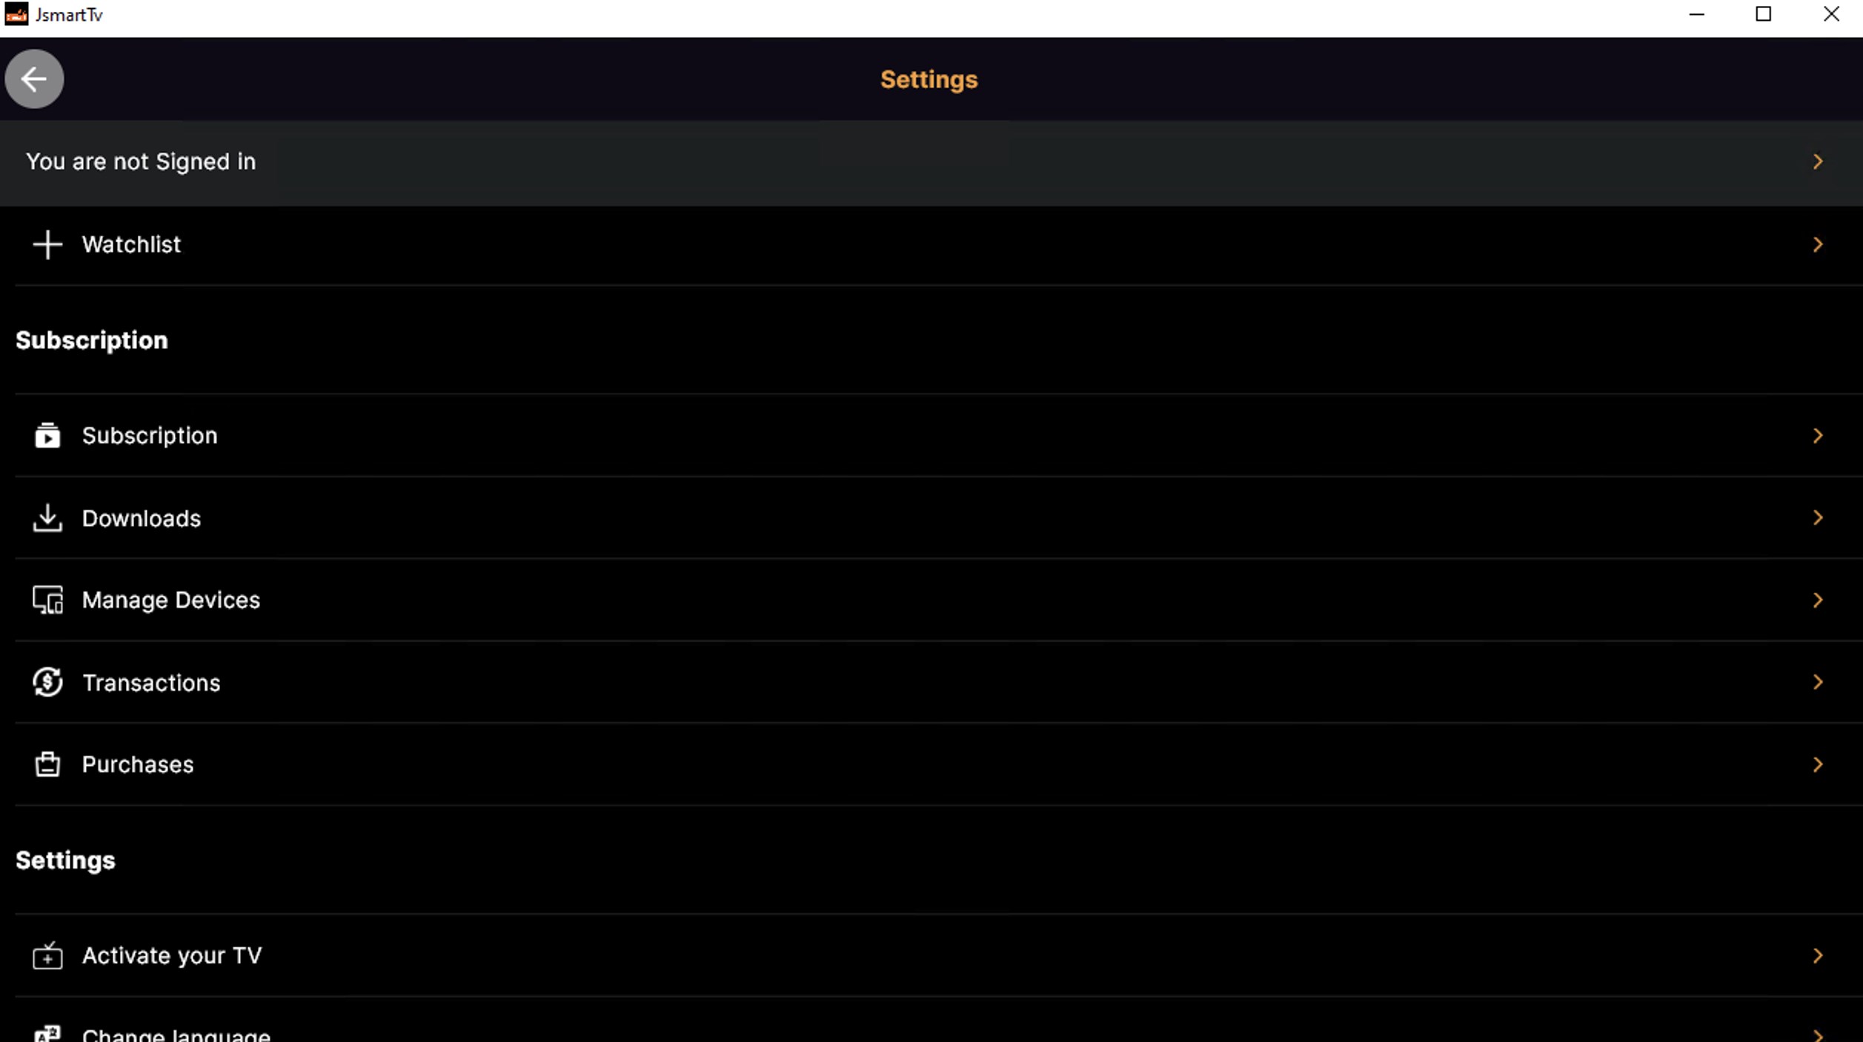This screenshot has width=1863, height=1042.
Task: Open the Activate your TV chevron
Action: click(1818, 956)
